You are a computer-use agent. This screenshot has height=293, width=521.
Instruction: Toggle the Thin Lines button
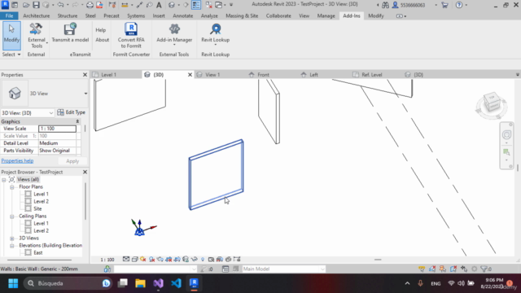[x=196, y=5]
